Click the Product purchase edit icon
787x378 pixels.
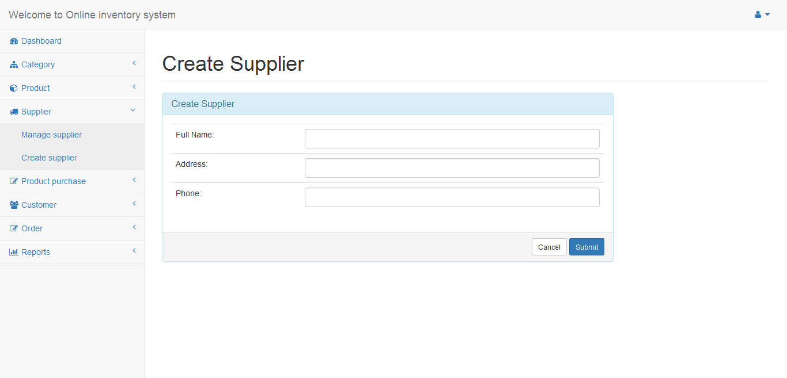click(14, 181)
